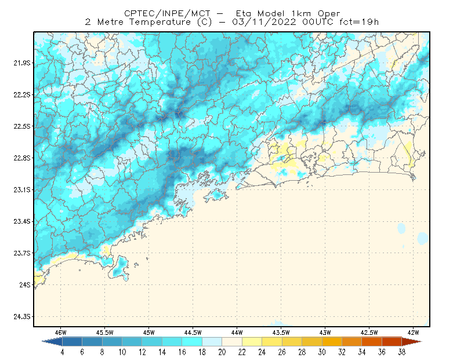Click the light yellow swatch between 22 and 24
This screenshot has height=358, width=464.
252,342
